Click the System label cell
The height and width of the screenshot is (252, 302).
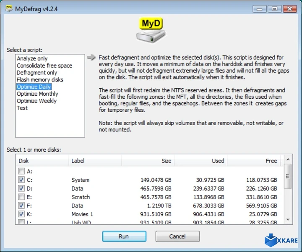pos(80,180)
